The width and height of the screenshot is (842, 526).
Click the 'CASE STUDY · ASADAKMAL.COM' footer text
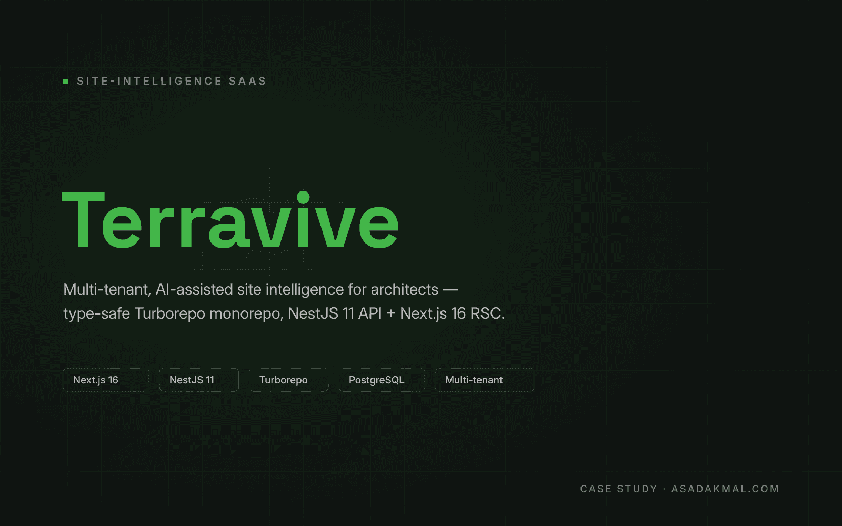[x=679, y=489]
